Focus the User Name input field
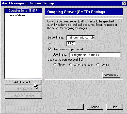Viewport: 127px width, 114px height. click(95, 55)
